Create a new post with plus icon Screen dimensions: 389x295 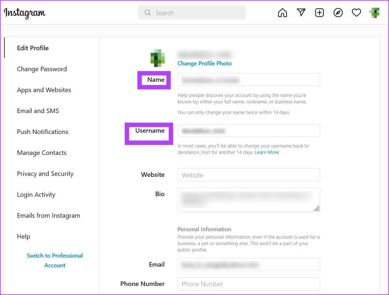319,13
